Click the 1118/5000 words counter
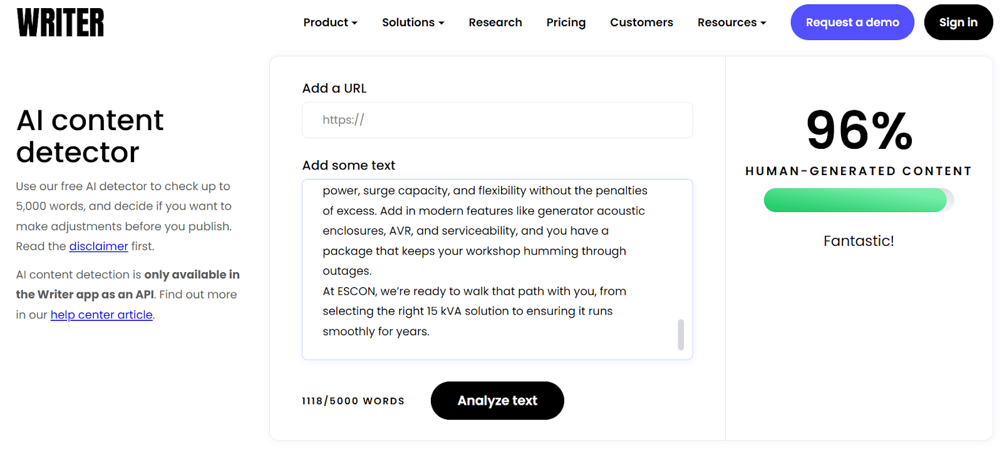 coord(353,401)
